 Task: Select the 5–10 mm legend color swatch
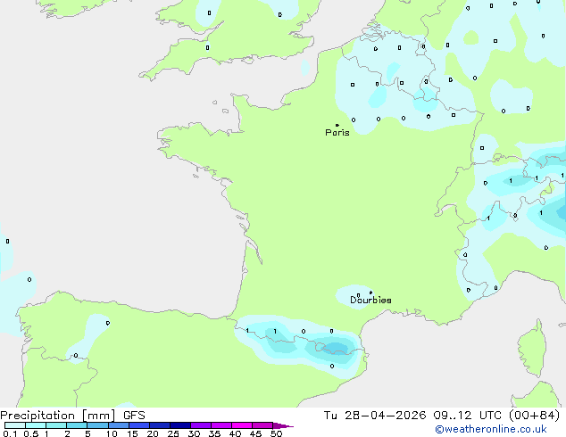(97, 425)
